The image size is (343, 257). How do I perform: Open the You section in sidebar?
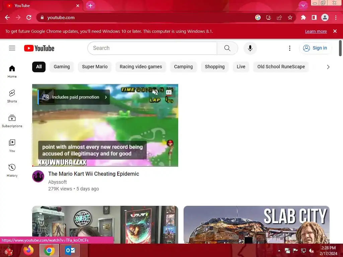pyautogui.click(x=12, y=146)
